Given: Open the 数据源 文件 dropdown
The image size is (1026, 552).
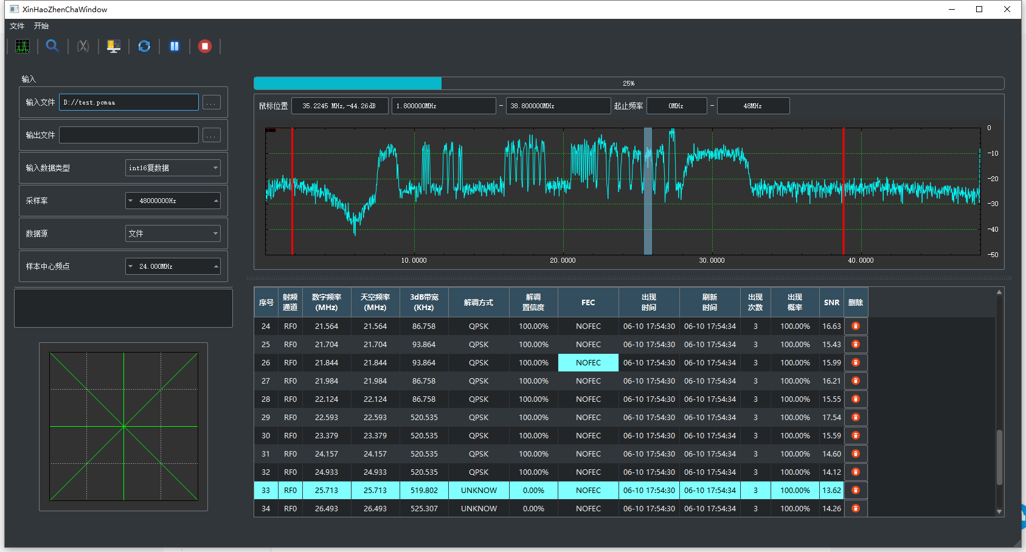Looking at the screenshot, I should (173, 233).
